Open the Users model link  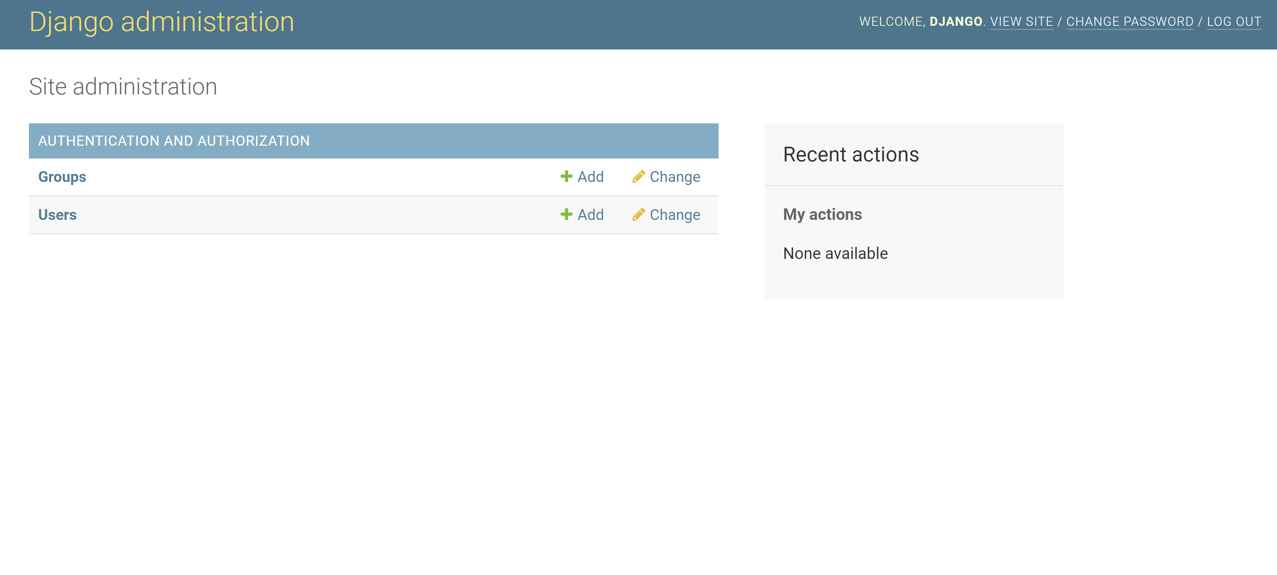57,214
